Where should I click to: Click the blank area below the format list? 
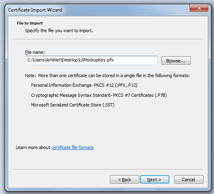coord(108,125)
